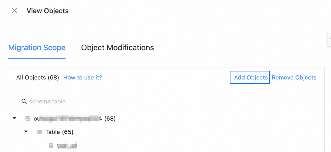This screenshot has height=152, width=331.
Task: Open the Object Modifications tab
Action: pos(118,48)
